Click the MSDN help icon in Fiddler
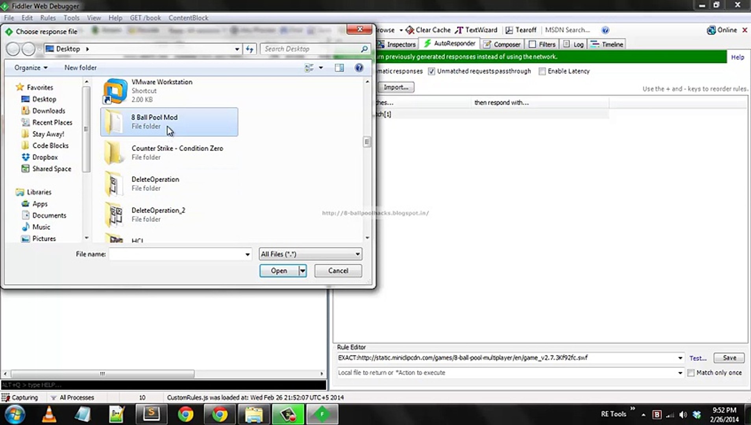Viewport: 751px width, 425px height. (x=605, y=30)
